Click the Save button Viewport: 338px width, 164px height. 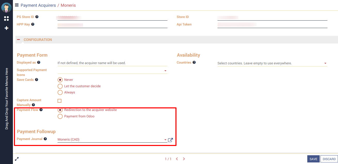[313, 159]
